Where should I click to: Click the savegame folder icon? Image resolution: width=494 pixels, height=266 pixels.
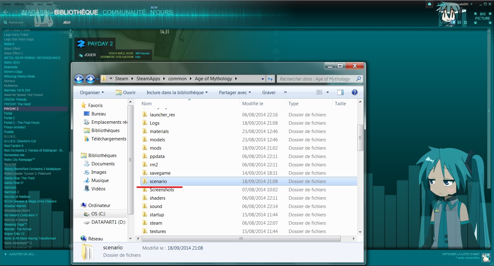145,173
